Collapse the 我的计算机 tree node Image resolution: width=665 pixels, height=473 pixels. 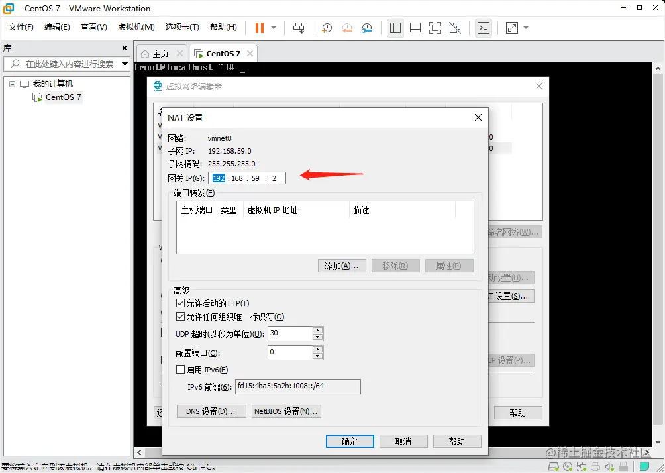coord(13,84)
